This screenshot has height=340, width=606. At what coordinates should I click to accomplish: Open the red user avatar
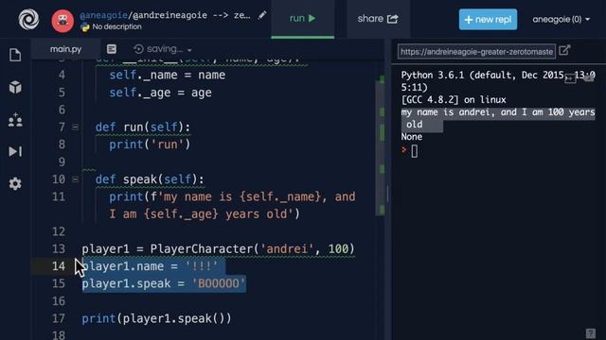[62, 21]
